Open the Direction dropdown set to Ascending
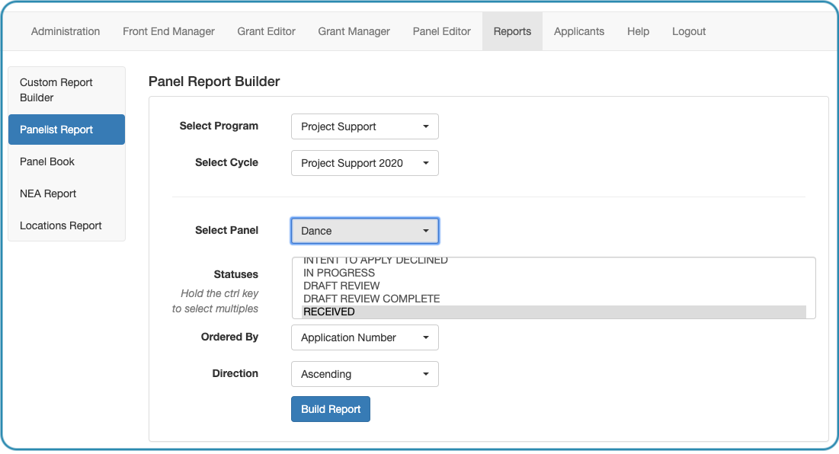 pos(365,374)
